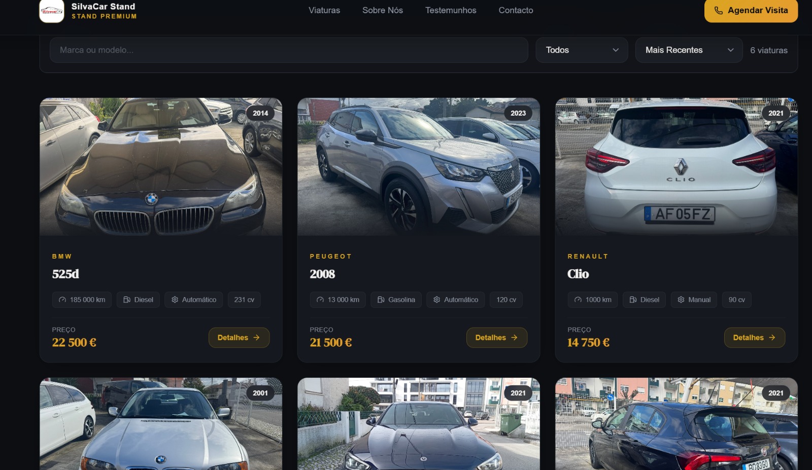The height and width of the screenshot is (470, 812).
Task: Click the phone icon in Agendar Visita
Action: coord(718,11)
